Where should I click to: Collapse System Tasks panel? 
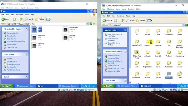(125, 30)
